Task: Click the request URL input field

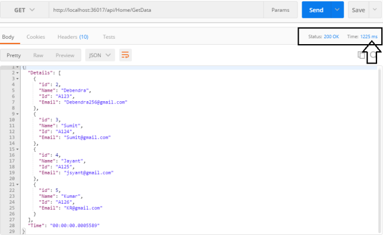Action: [x=156, y=10]
